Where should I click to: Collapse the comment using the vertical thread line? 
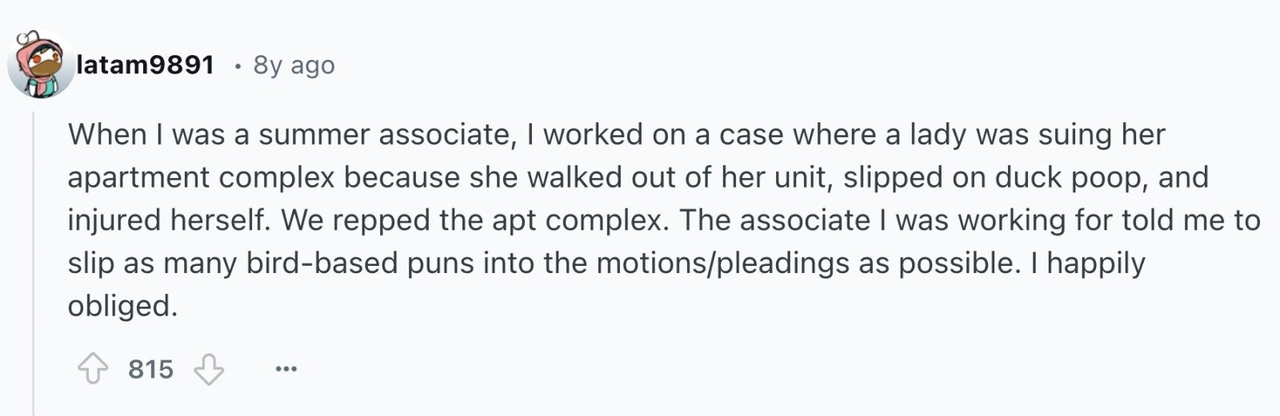pyautogui.click(x=34, y=263)
